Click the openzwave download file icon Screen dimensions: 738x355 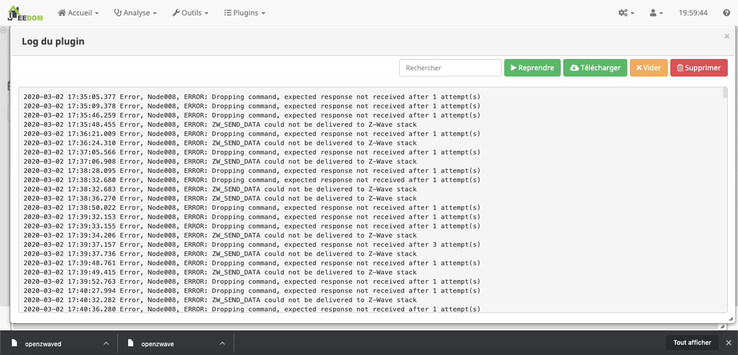(131, 343)
